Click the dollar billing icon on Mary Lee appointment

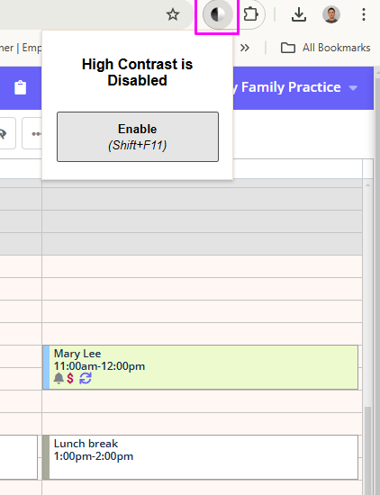point(70,378)
